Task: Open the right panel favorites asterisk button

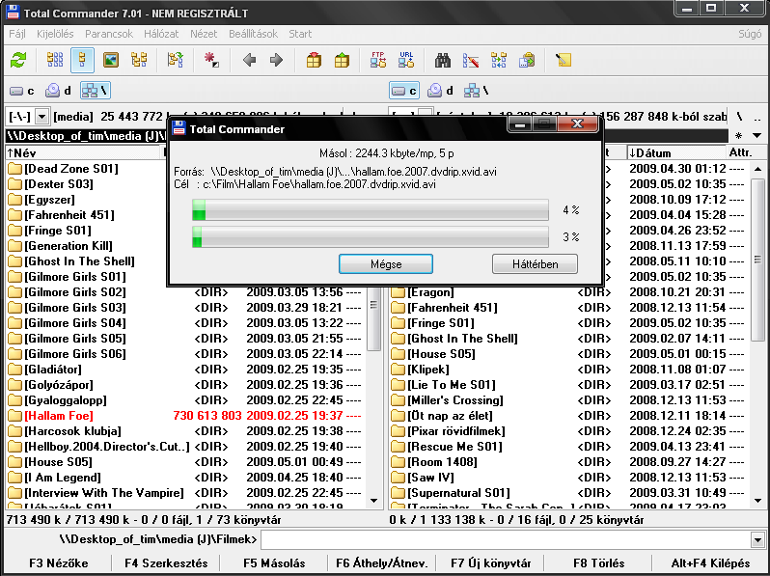Action: click(x=738, y=135)
